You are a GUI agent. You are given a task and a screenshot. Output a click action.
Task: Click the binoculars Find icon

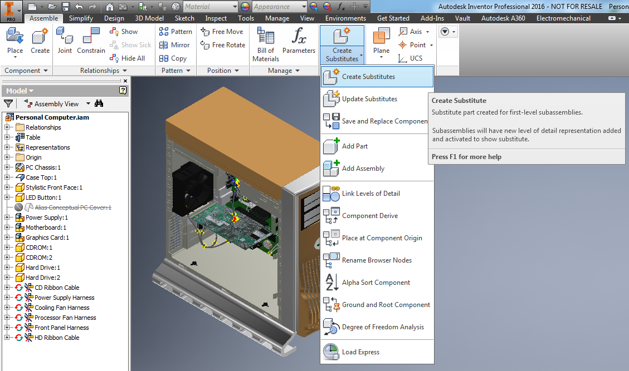tap(99, 104)
